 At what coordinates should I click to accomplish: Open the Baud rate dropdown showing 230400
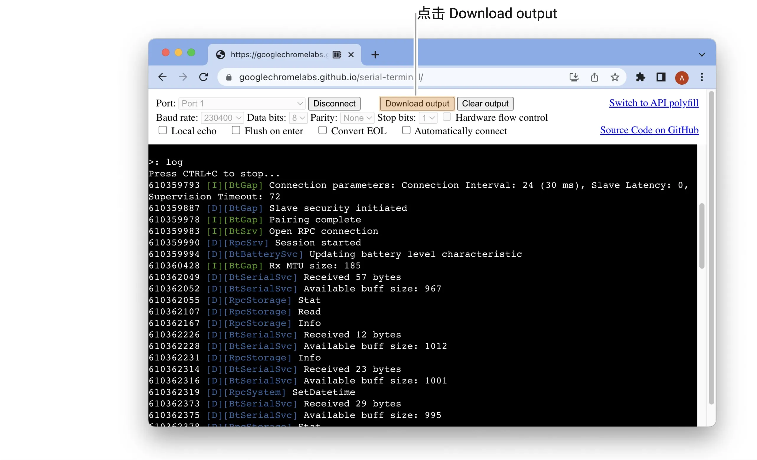[222, 118]
